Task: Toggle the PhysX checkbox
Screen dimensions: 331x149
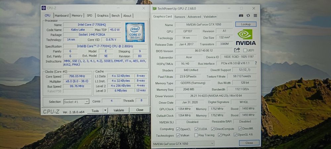Action: (x=219, y=135)
